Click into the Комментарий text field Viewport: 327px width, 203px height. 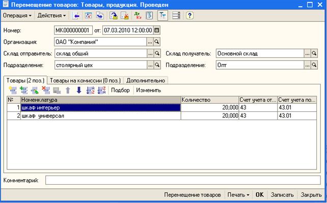(183, 180)
